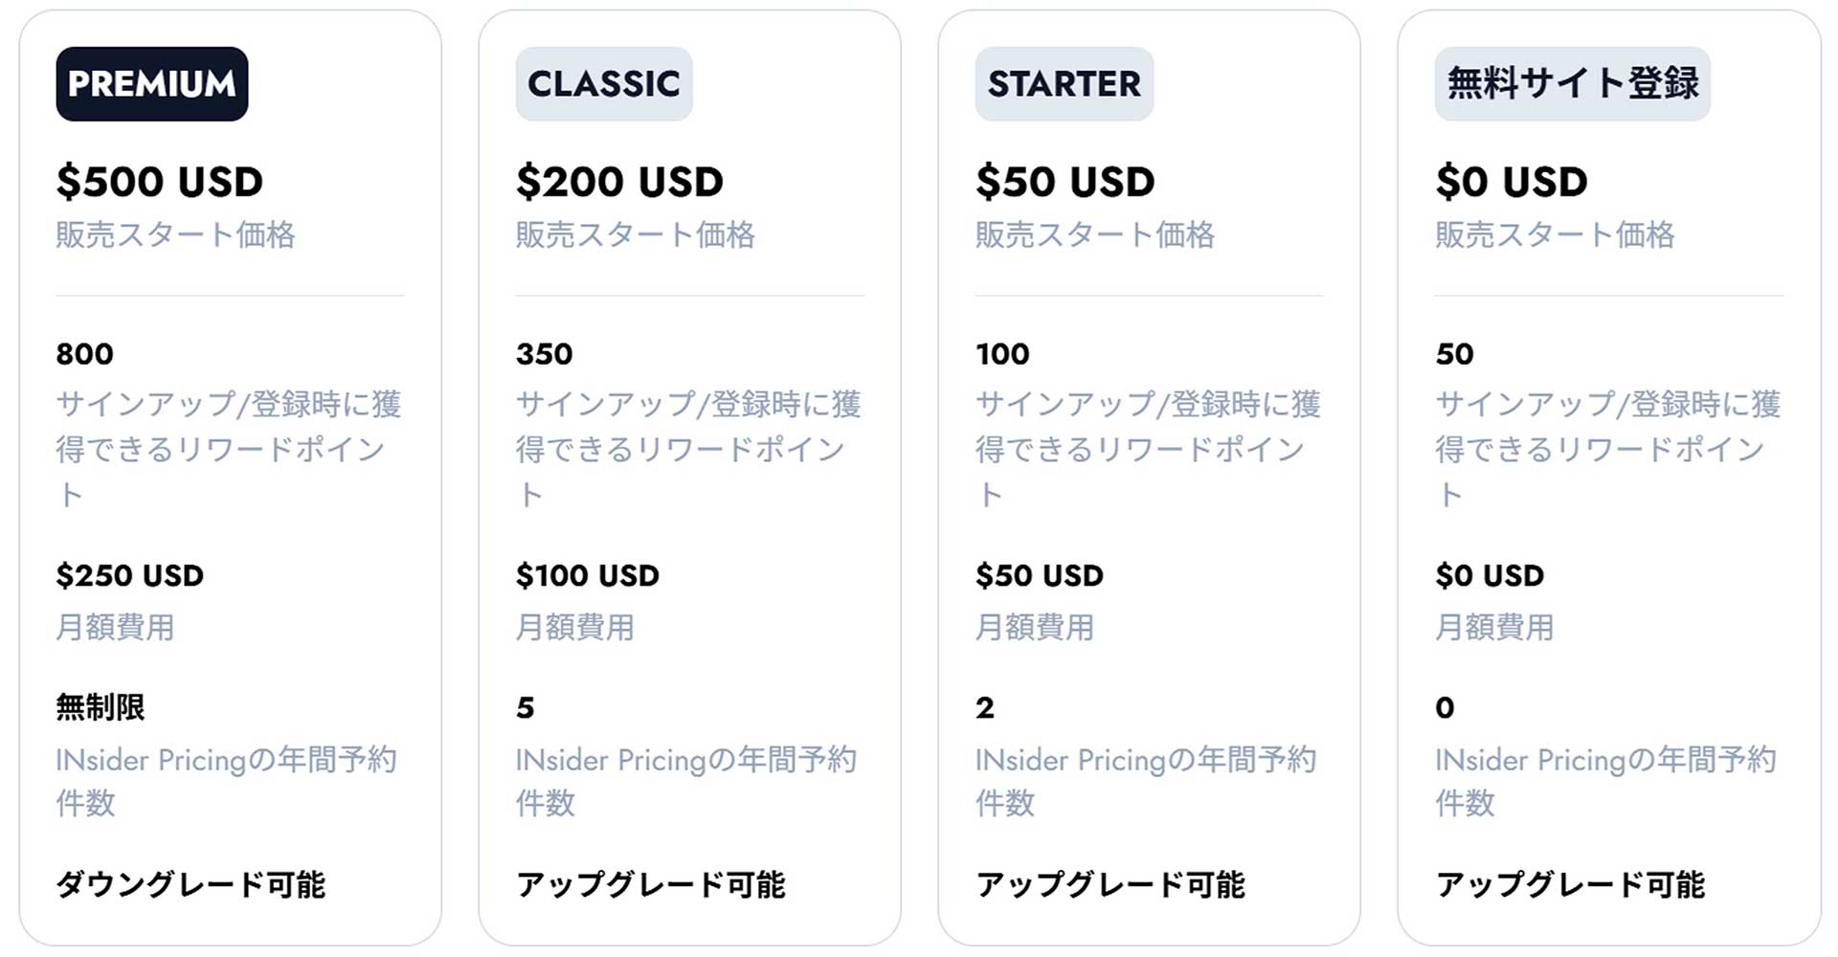Click the 350 reward points value
Image resolution: width=1838 pixels, height=957 pixels.
[544, 354]
